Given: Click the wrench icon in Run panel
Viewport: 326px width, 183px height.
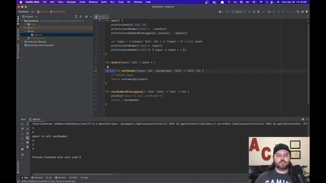Looking at the screenshot, I should point(22,129).
